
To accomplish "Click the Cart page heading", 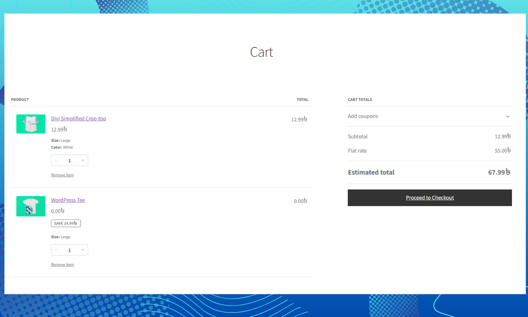I will [x=262, y=52].
